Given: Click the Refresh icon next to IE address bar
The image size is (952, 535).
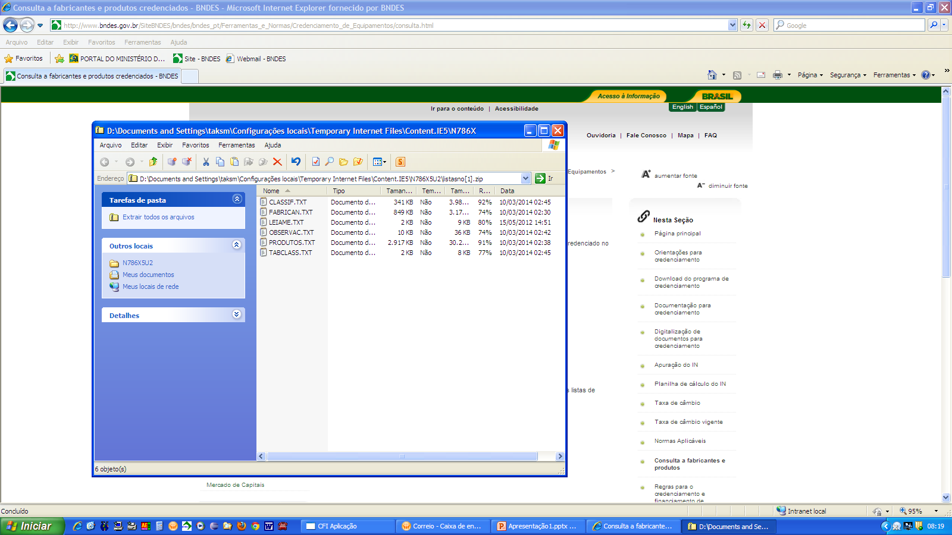Looking at the screenshot, I should pyautogui.click(x=747, y=25).
